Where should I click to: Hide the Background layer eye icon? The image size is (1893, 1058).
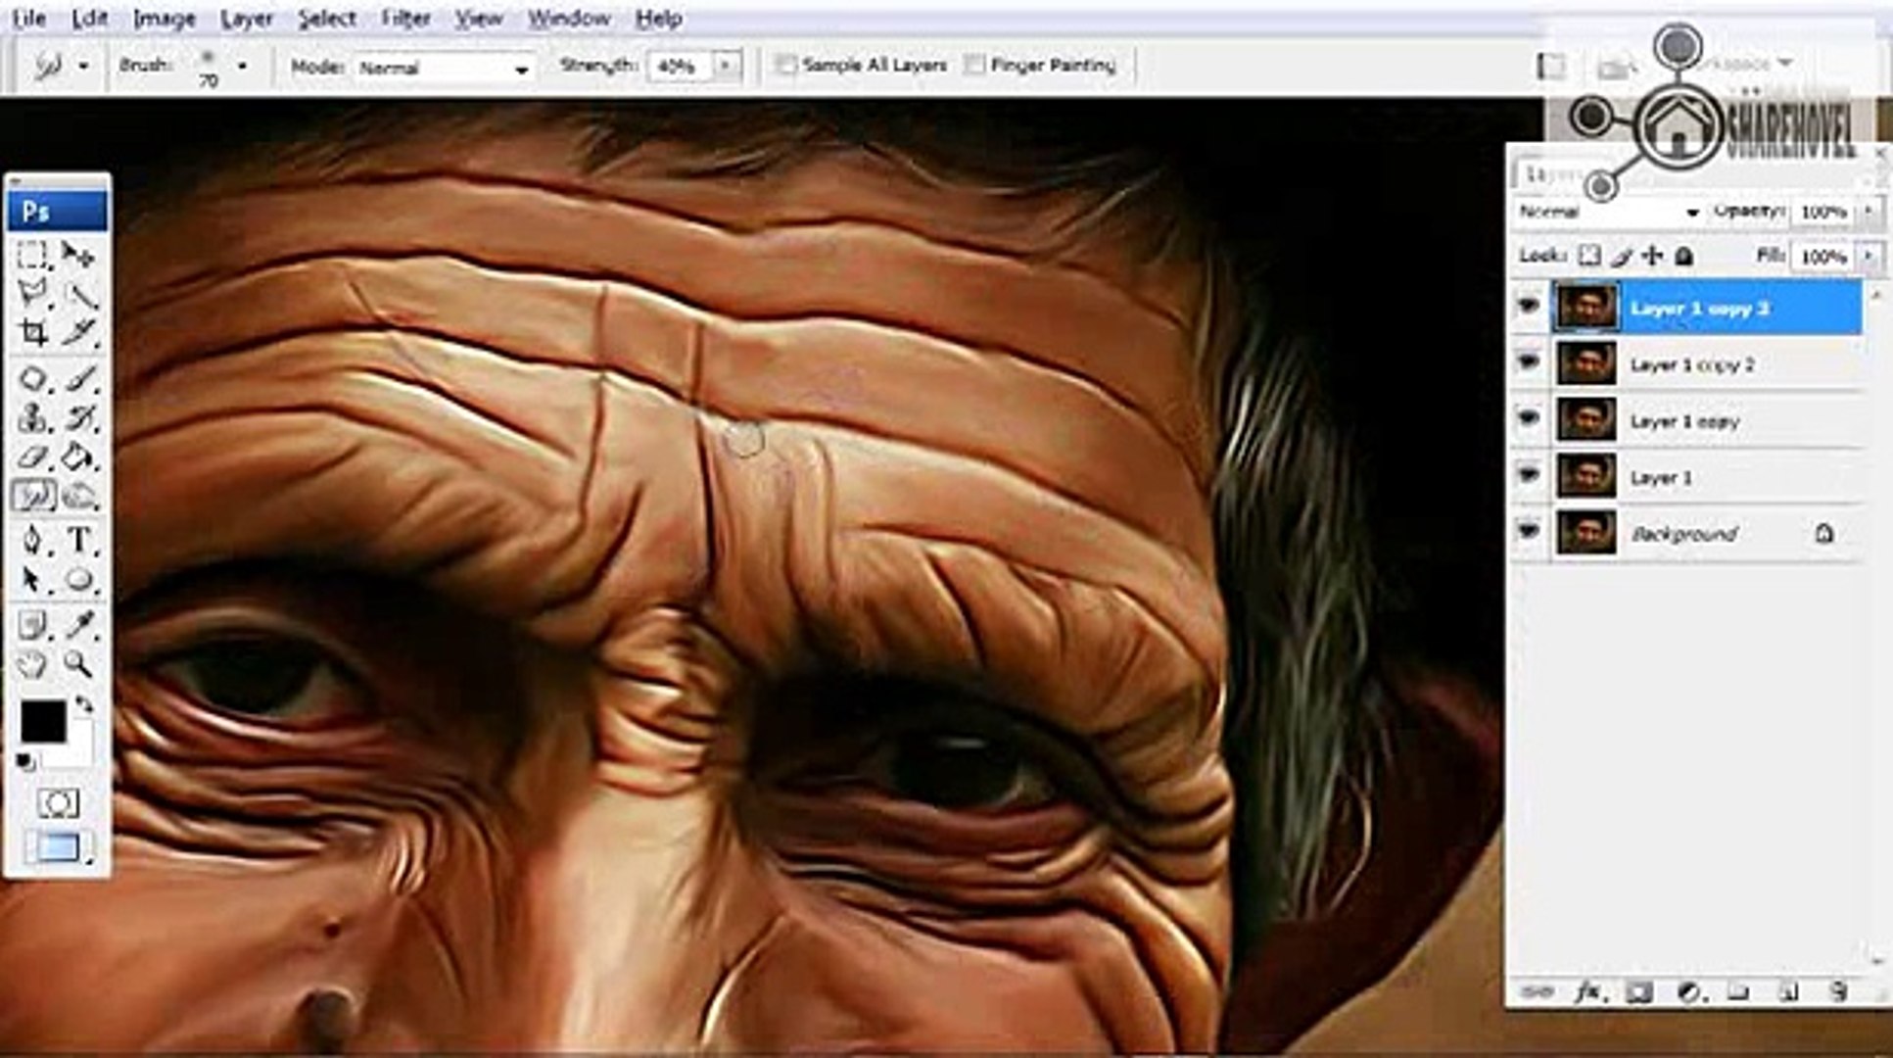[x=1528, y=531]
